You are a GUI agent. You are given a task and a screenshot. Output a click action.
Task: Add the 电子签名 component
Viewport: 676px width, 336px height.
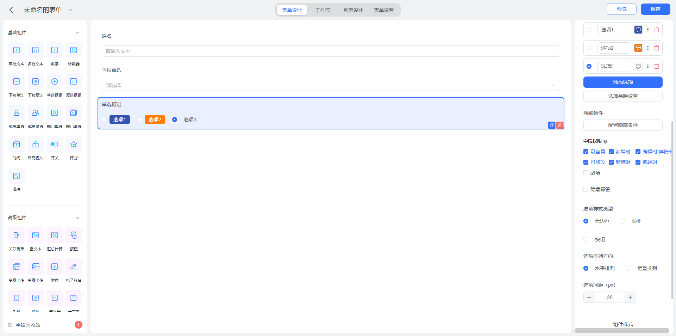click(74, 267)
